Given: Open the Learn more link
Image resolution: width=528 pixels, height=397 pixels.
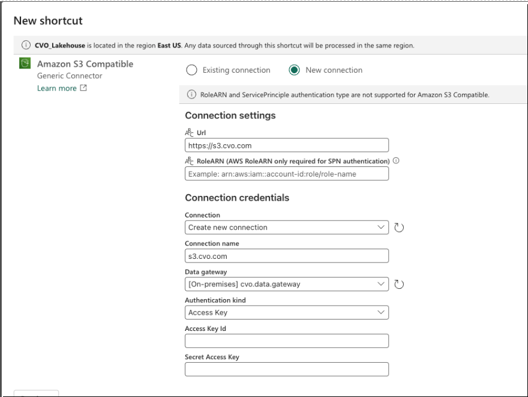Looking at the screenshot, I should (57, 88).
